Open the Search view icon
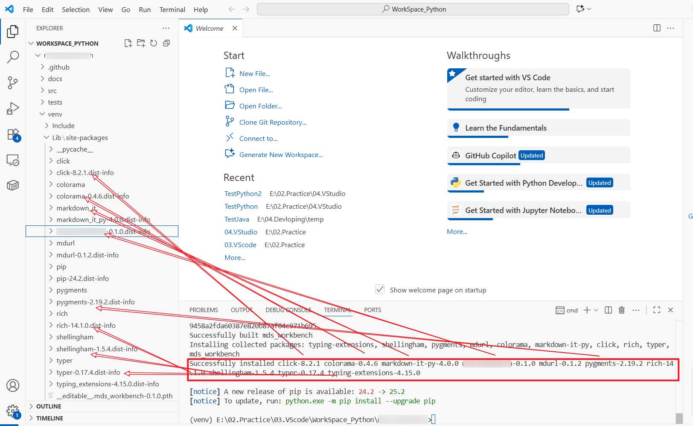 [13, 57]
